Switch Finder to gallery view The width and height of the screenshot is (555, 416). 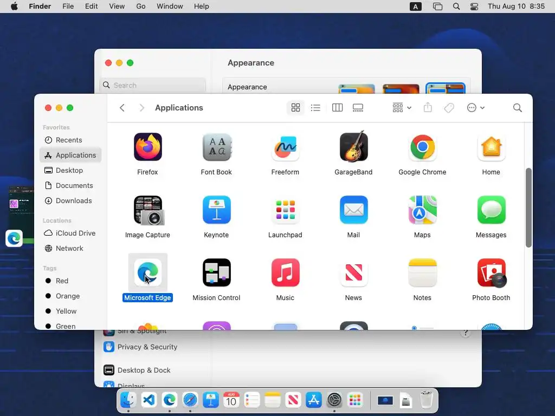coord(358,108)
